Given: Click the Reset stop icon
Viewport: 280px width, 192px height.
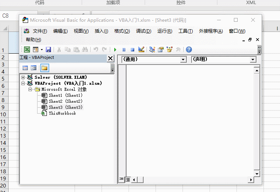Looking at the screenshot, I should pos(132,49).
